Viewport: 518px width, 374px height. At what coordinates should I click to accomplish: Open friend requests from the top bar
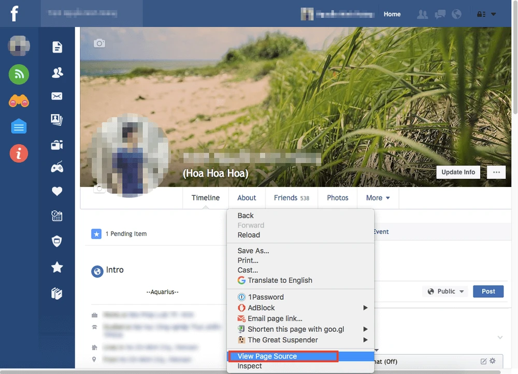422,14
